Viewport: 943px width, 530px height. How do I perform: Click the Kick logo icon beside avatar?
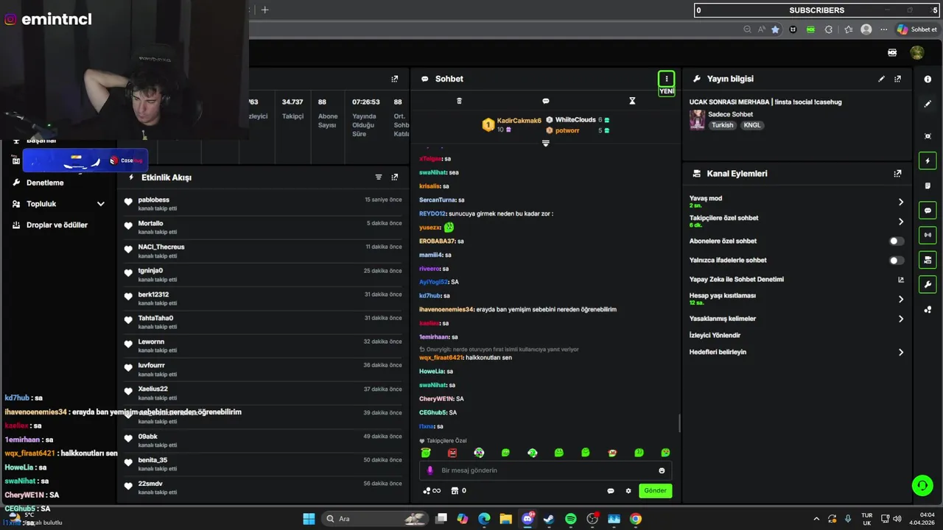pos(892,52)
